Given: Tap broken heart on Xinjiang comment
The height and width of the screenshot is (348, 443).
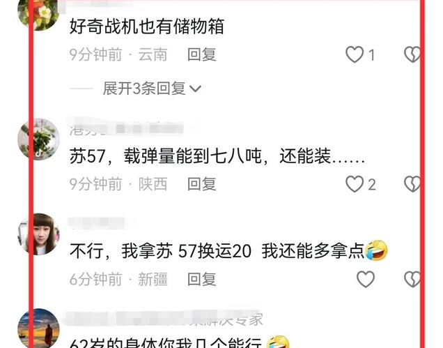Looking at the screenshot, I should pos(412,279).
